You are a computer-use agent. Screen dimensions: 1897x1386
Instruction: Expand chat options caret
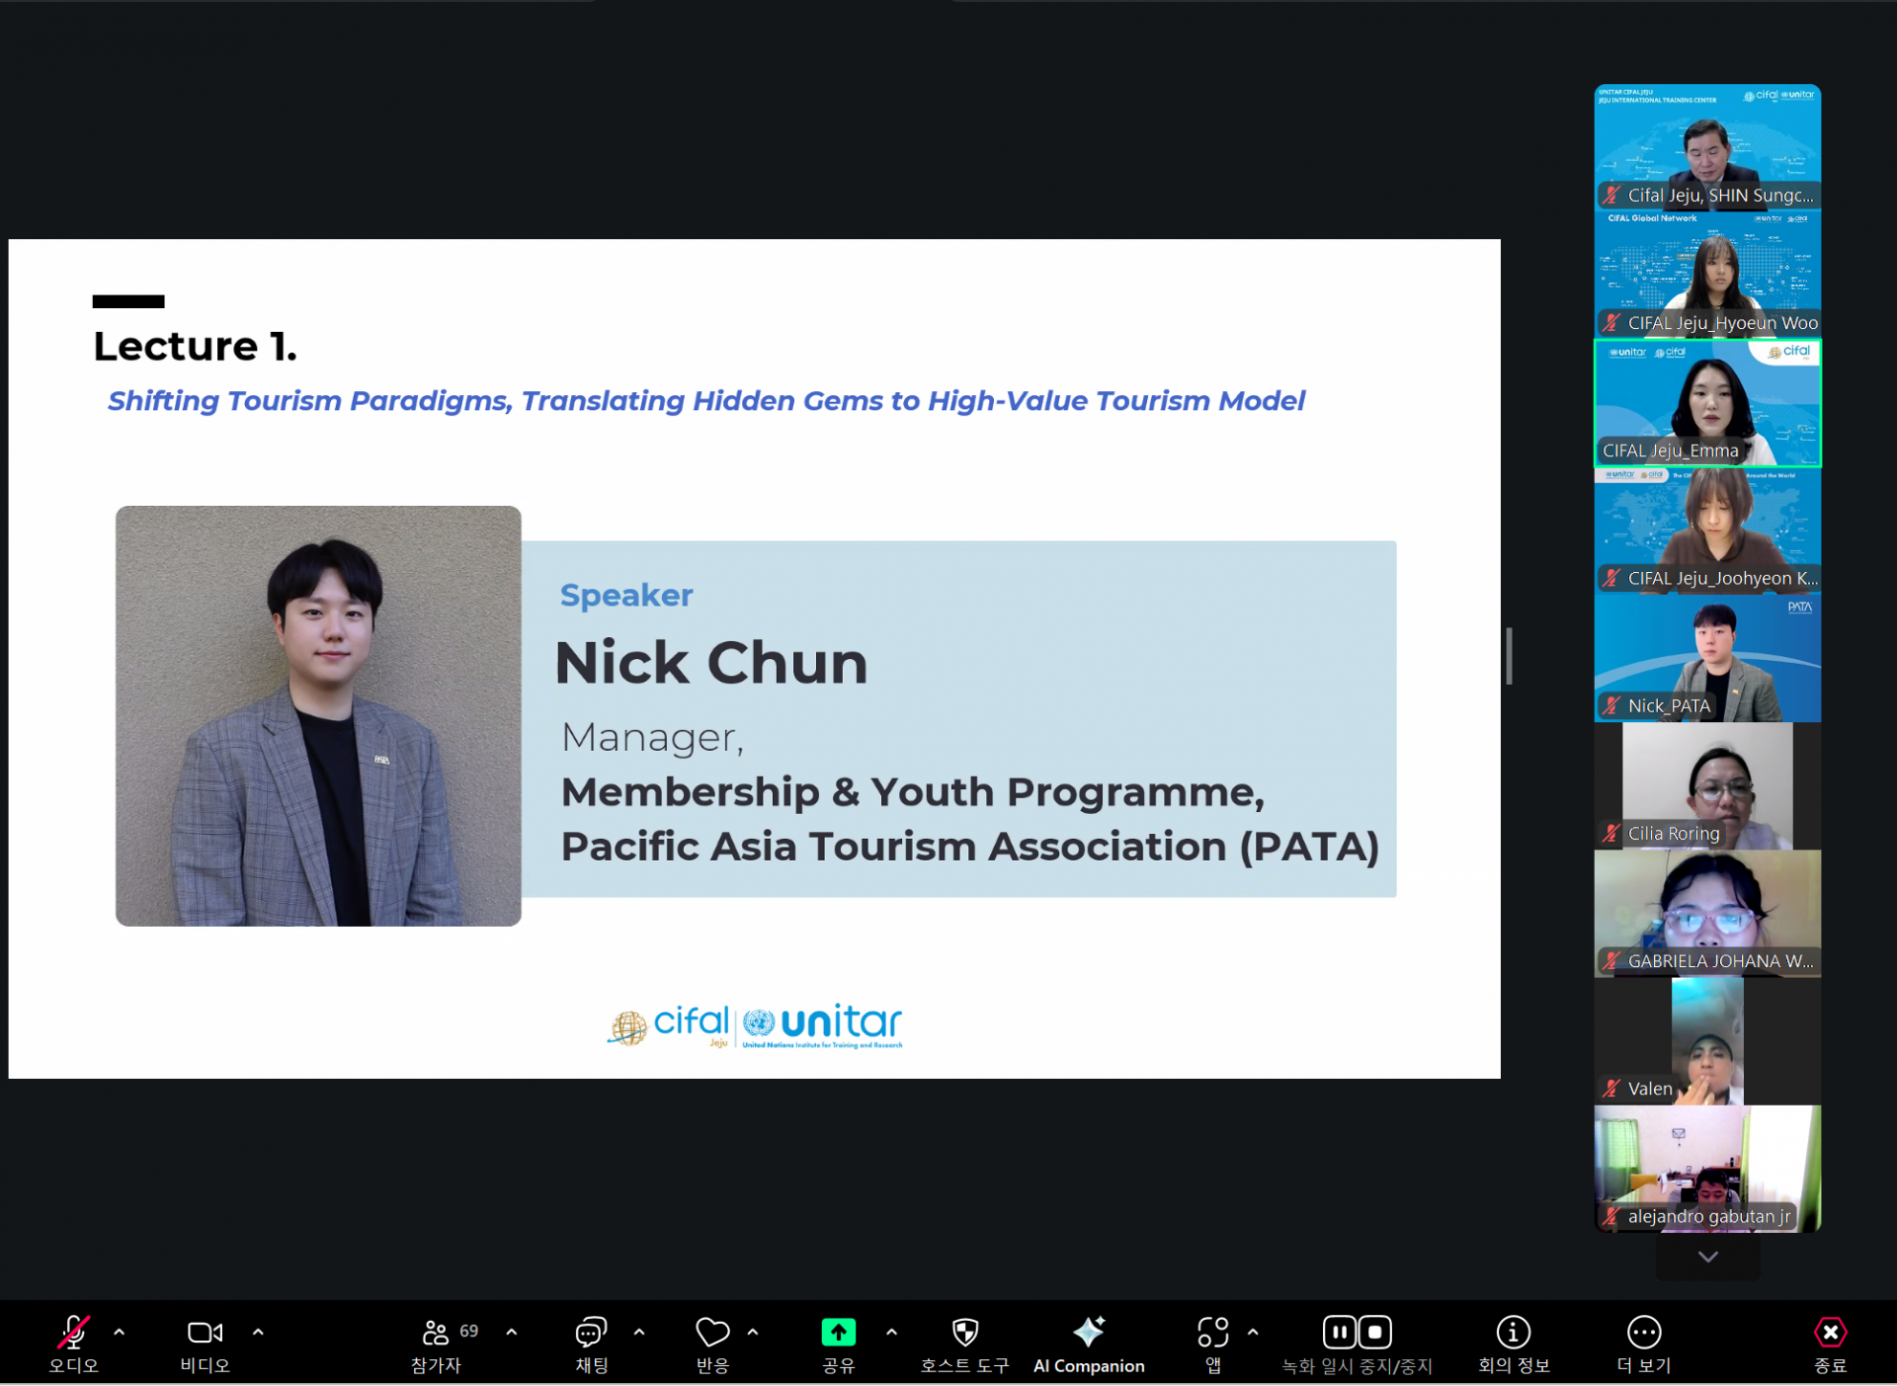pyautogui.click(x=639, y=1333)
